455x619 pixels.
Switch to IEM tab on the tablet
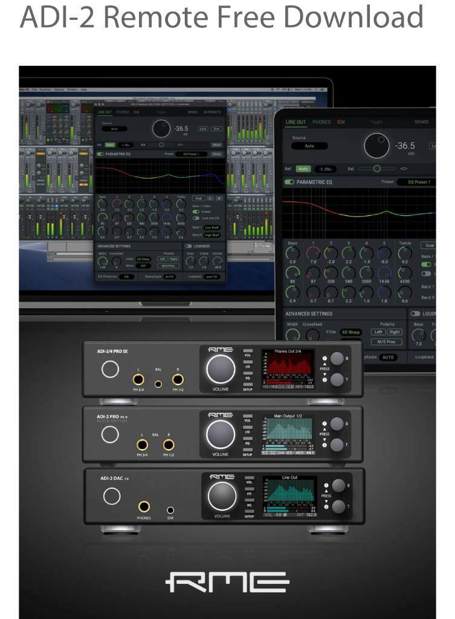pyautogui.click(x=341, y=122)
